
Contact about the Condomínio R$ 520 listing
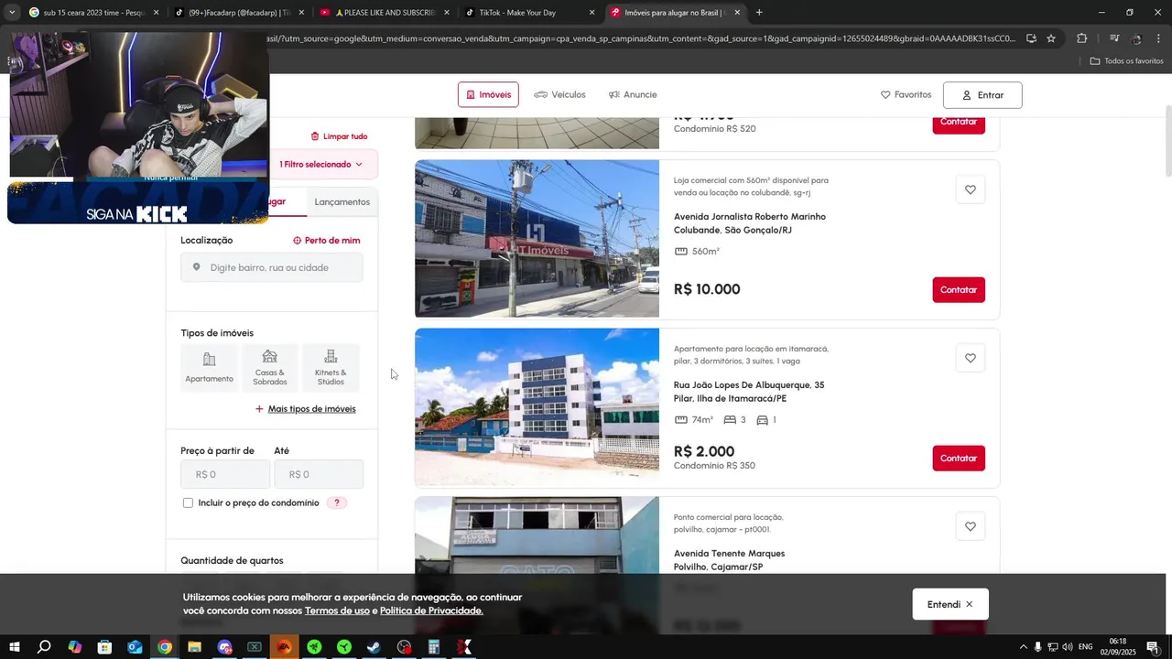(959, 124)
